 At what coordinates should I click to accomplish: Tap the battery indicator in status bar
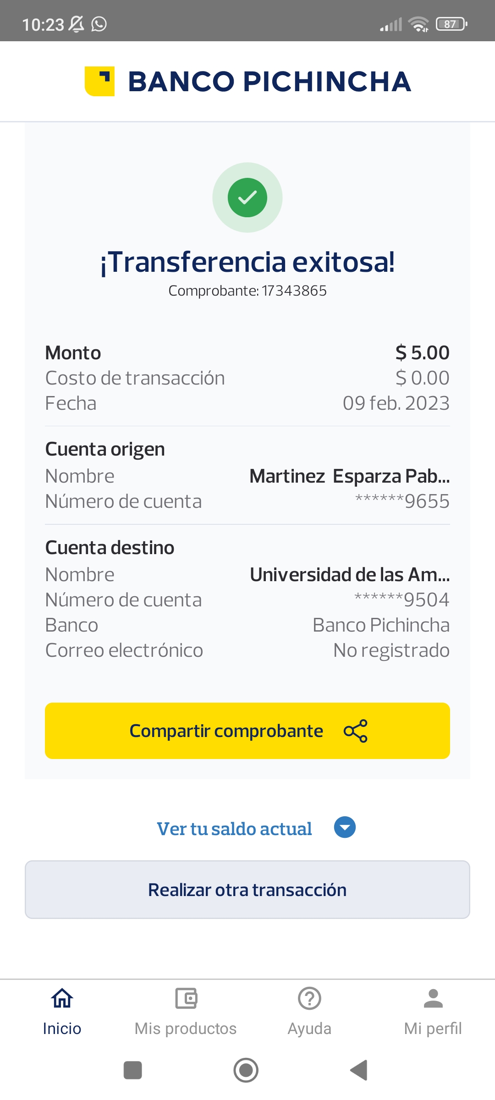coord(451,24)
